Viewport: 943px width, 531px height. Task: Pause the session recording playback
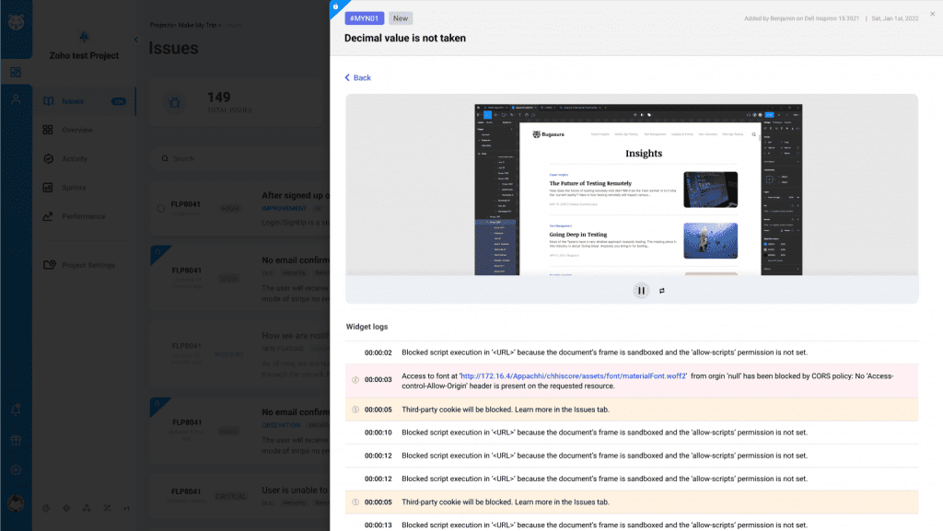tap(641, 291)
